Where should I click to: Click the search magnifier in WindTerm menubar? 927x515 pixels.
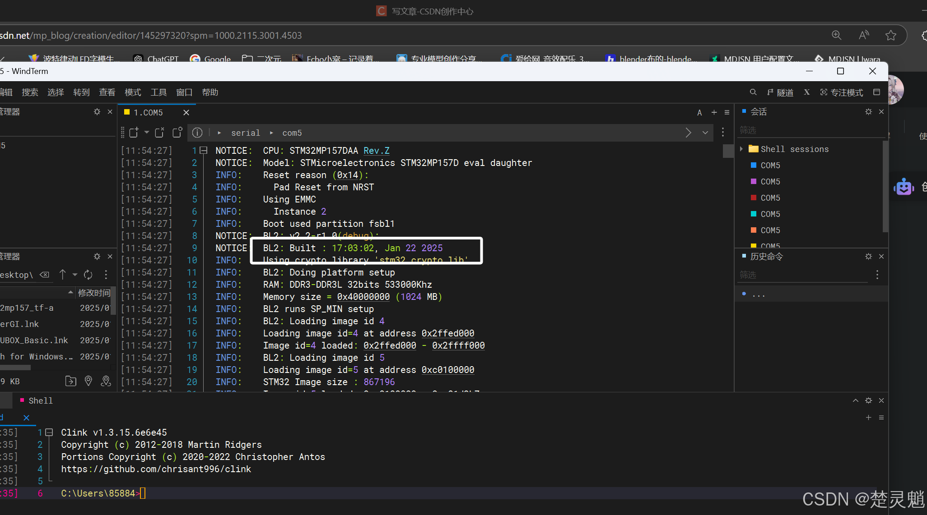coord(753,92)
